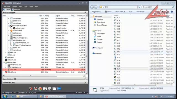Screen dimensions: 177x99
Task: Click the folder list icon in KillSwitch toolbar
Action: point(54,89)
